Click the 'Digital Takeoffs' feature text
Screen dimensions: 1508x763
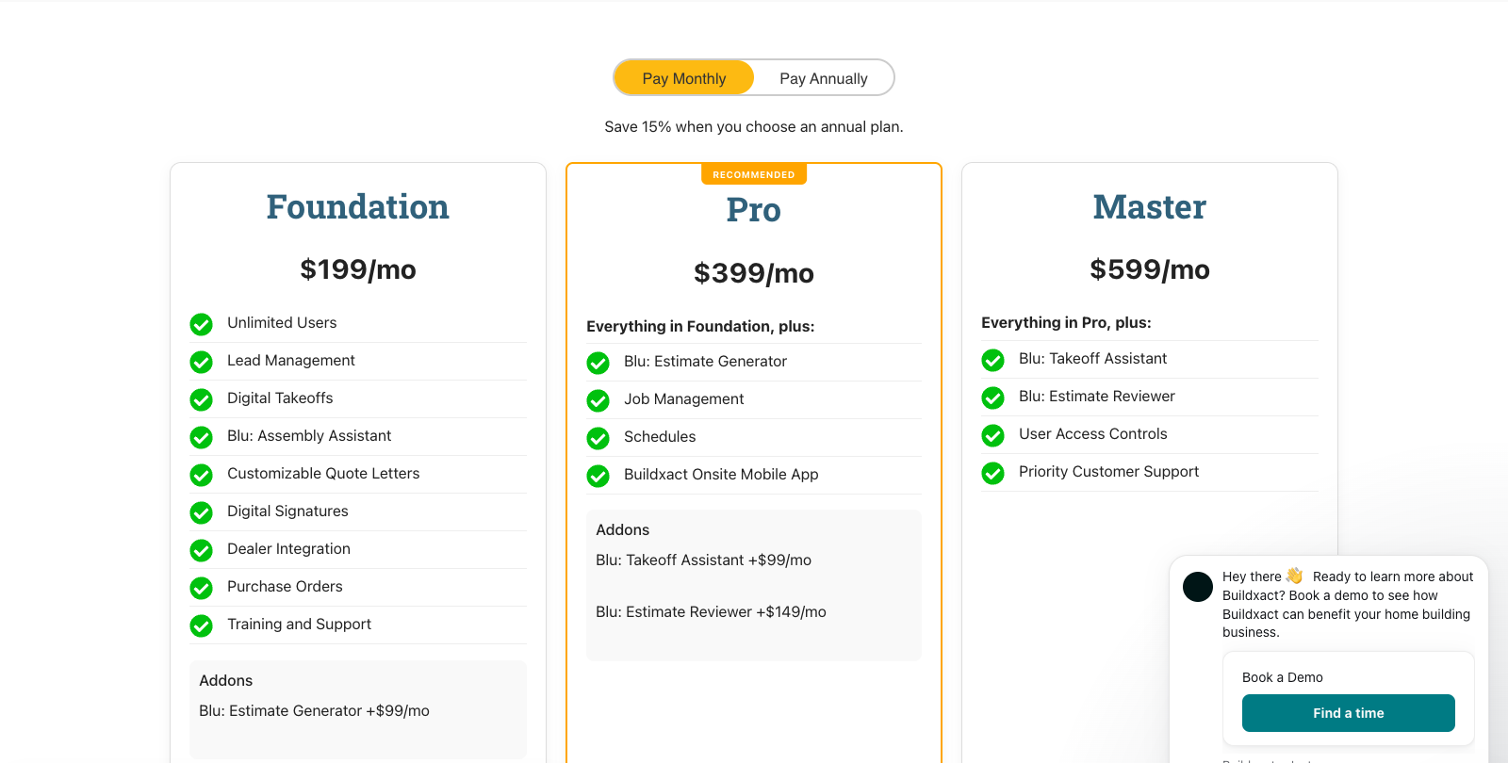tap(280, 398)
